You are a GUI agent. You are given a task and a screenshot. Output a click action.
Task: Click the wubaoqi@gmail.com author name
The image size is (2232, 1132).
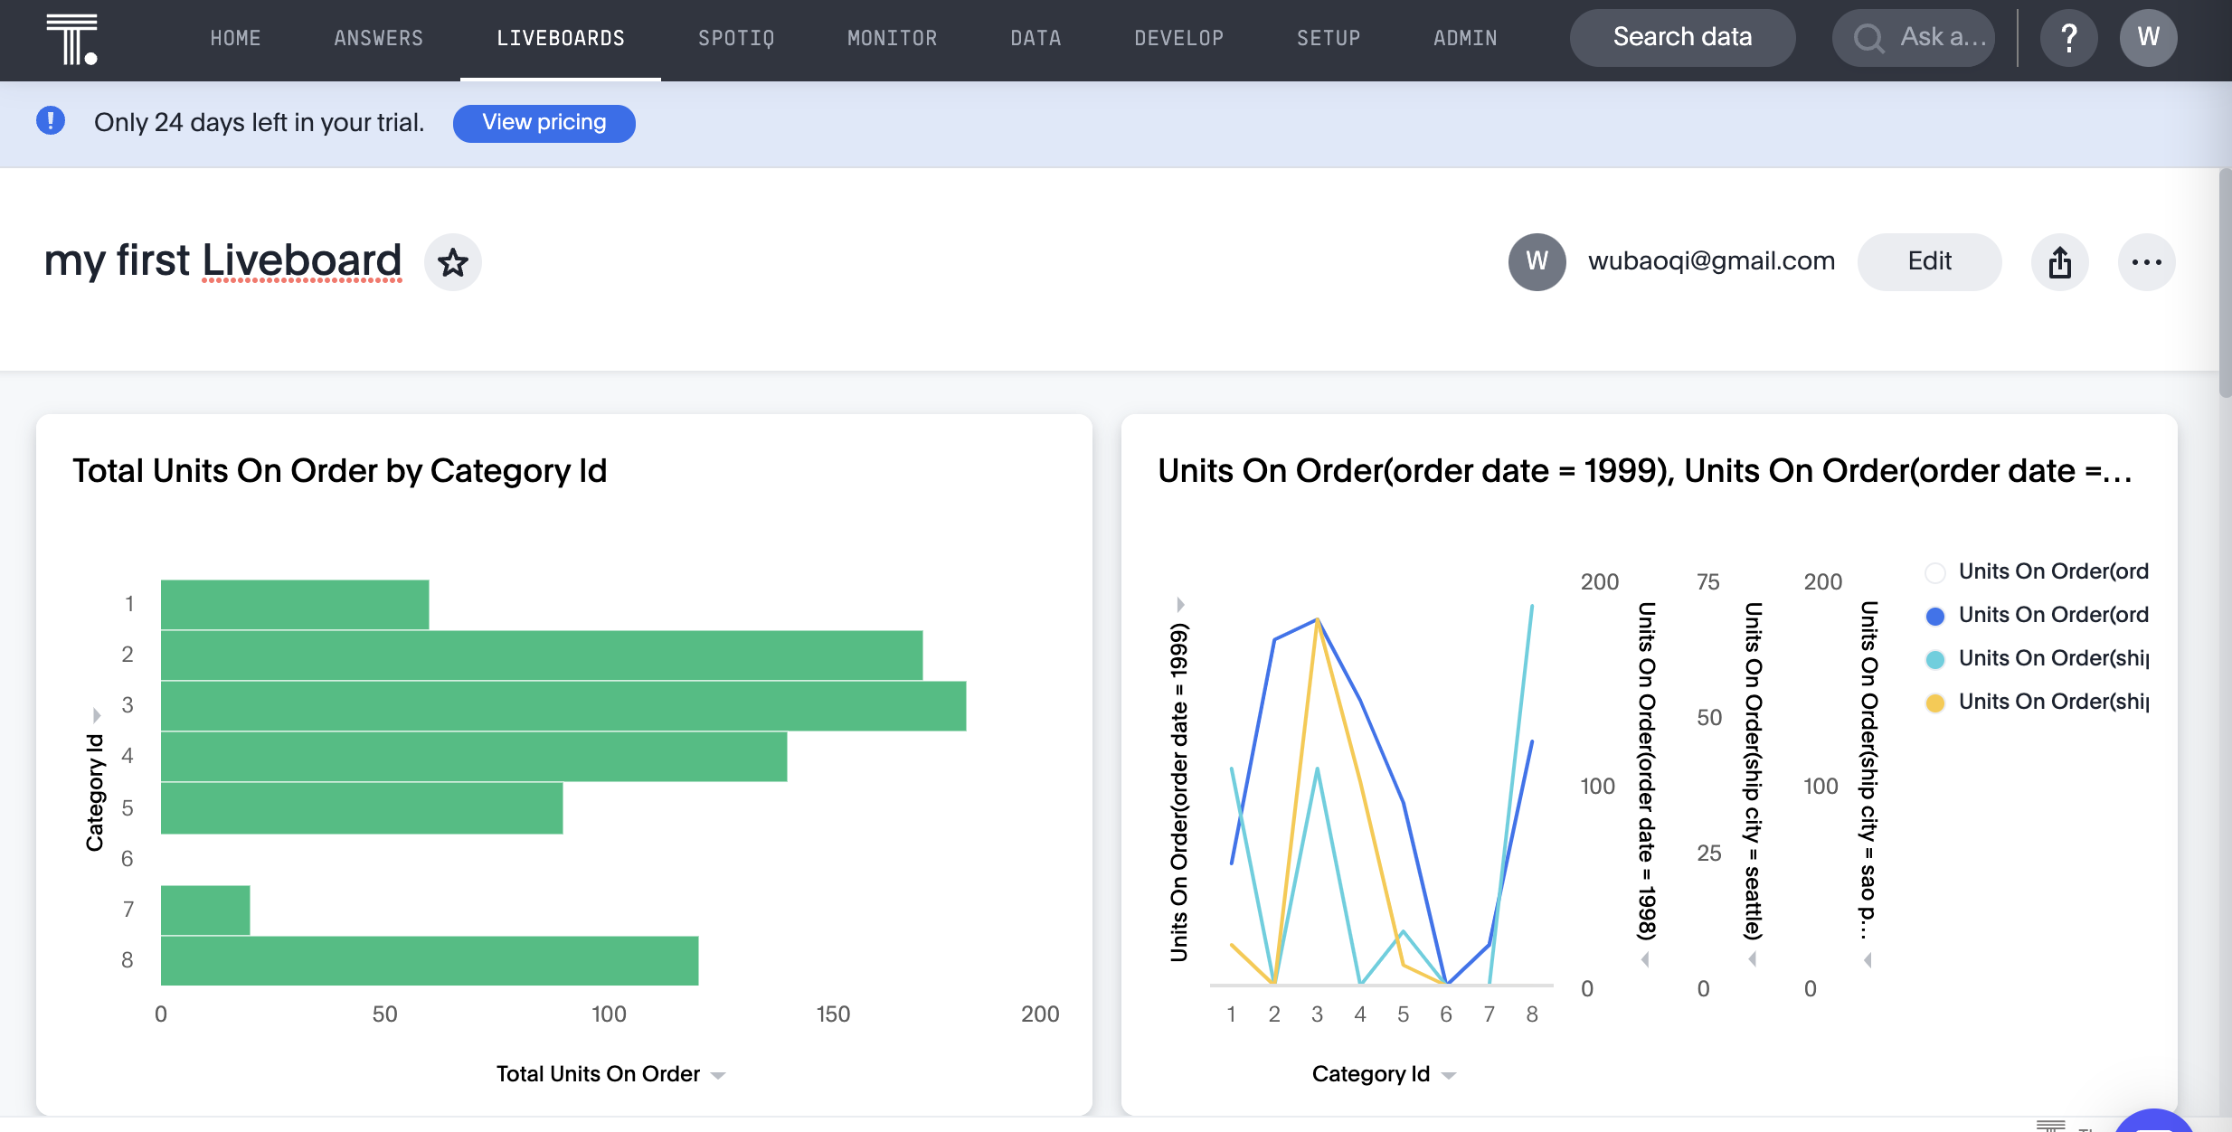[x=1711, y=261]
